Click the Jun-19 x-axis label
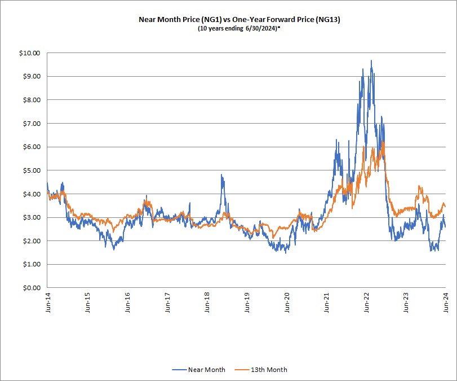The image size is (457, 381). pos(247,303)
